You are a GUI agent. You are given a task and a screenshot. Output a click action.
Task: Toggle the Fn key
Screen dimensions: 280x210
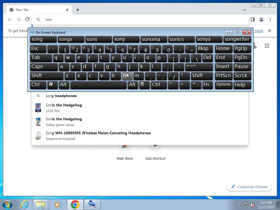[x=208, y=85]
